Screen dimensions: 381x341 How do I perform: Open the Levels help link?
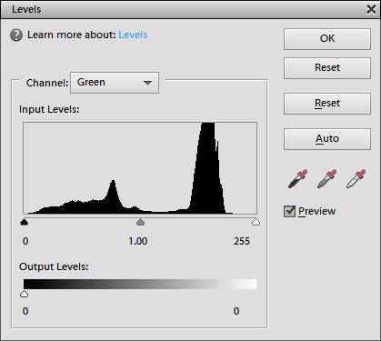point(133,35)
